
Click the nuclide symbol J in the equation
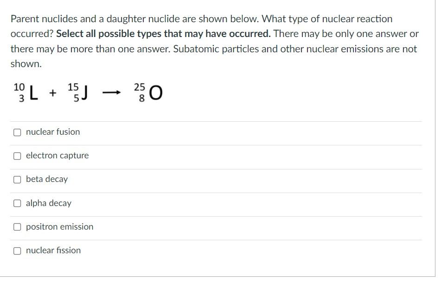click(83, 93)
